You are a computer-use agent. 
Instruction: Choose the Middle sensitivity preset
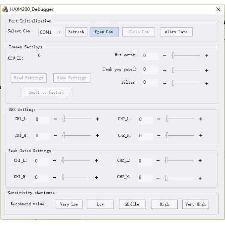click(x=132, y=204)
